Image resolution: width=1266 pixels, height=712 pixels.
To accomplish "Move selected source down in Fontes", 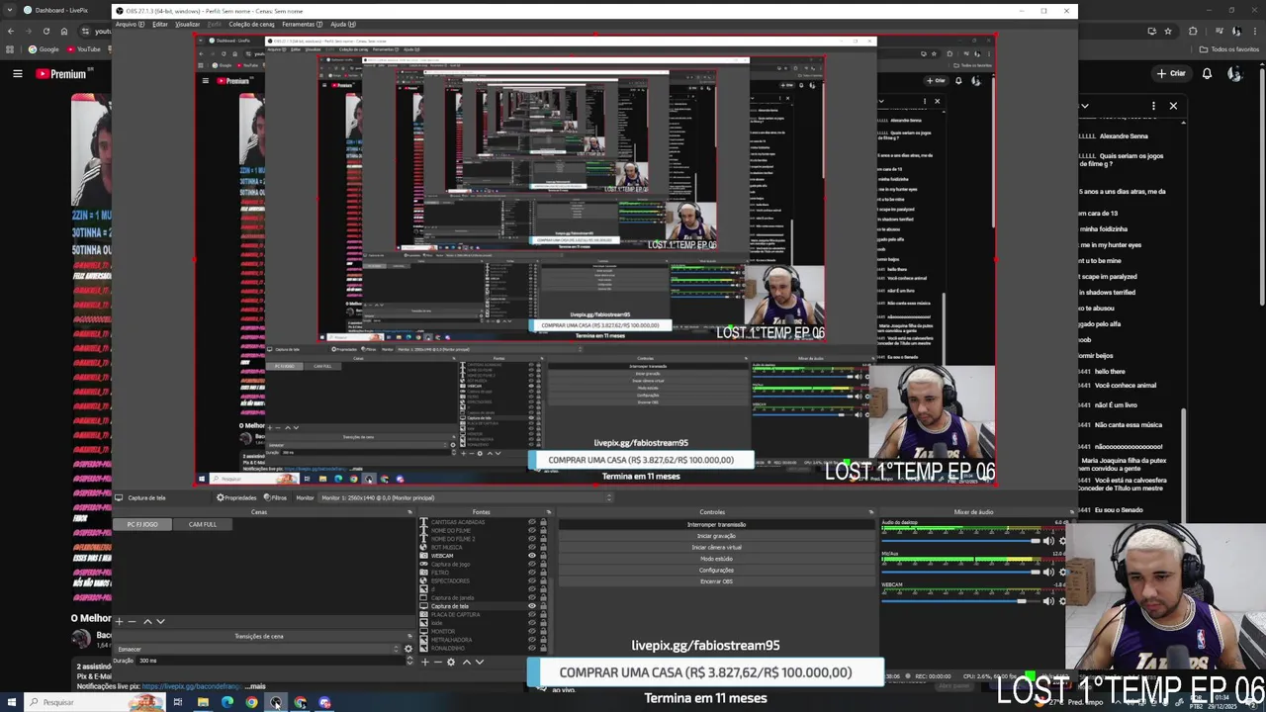I will [480, 662].
